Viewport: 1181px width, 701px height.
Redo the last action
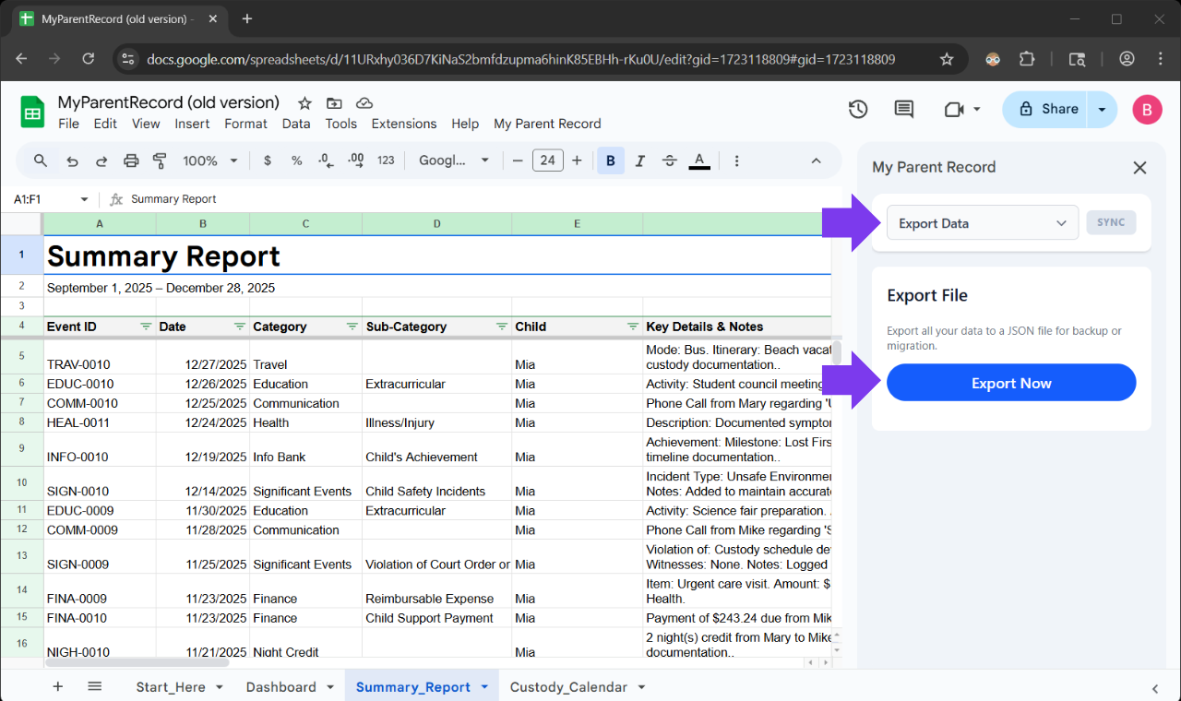101,160
